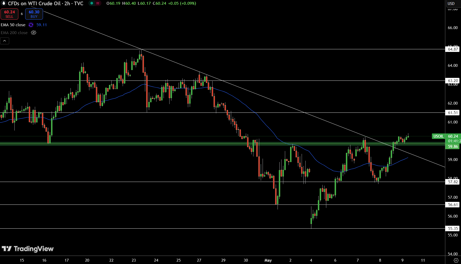
Task: Show the hidden EMA 200 indicator via eye icon
Action: 34,33
